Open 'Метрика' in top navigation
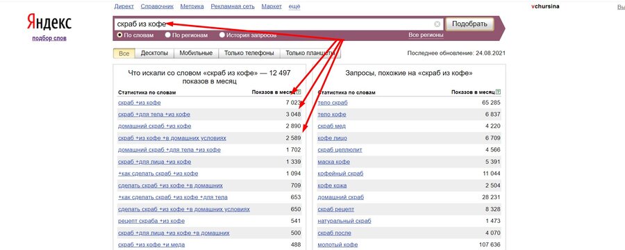The image size is (625, 250). click(x=192, y=6)
